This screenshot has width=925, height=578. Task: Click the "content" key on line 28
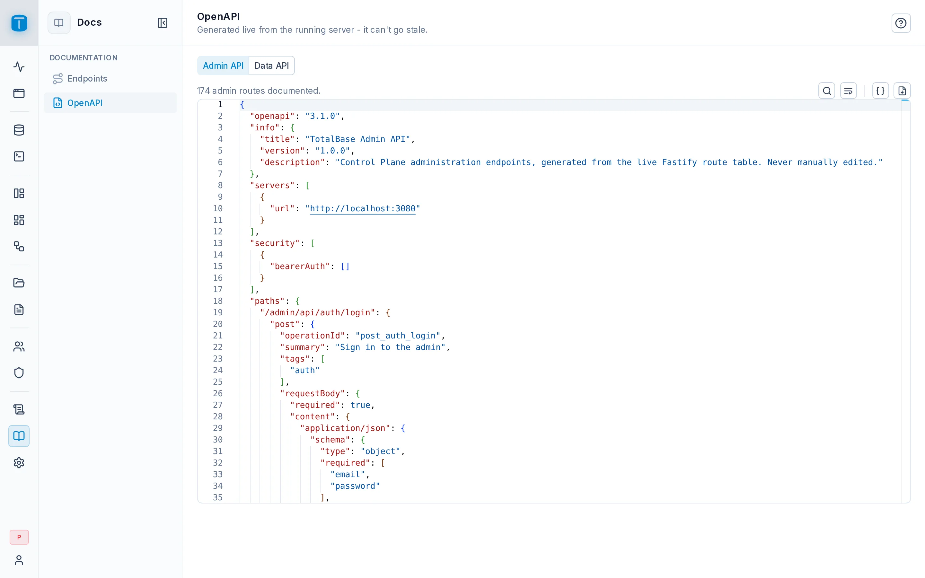313,417
